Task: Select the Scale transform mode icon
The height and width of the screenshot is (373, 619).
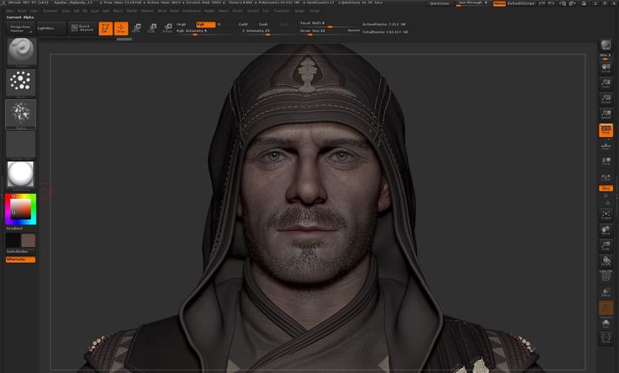Action: [152, 28]
